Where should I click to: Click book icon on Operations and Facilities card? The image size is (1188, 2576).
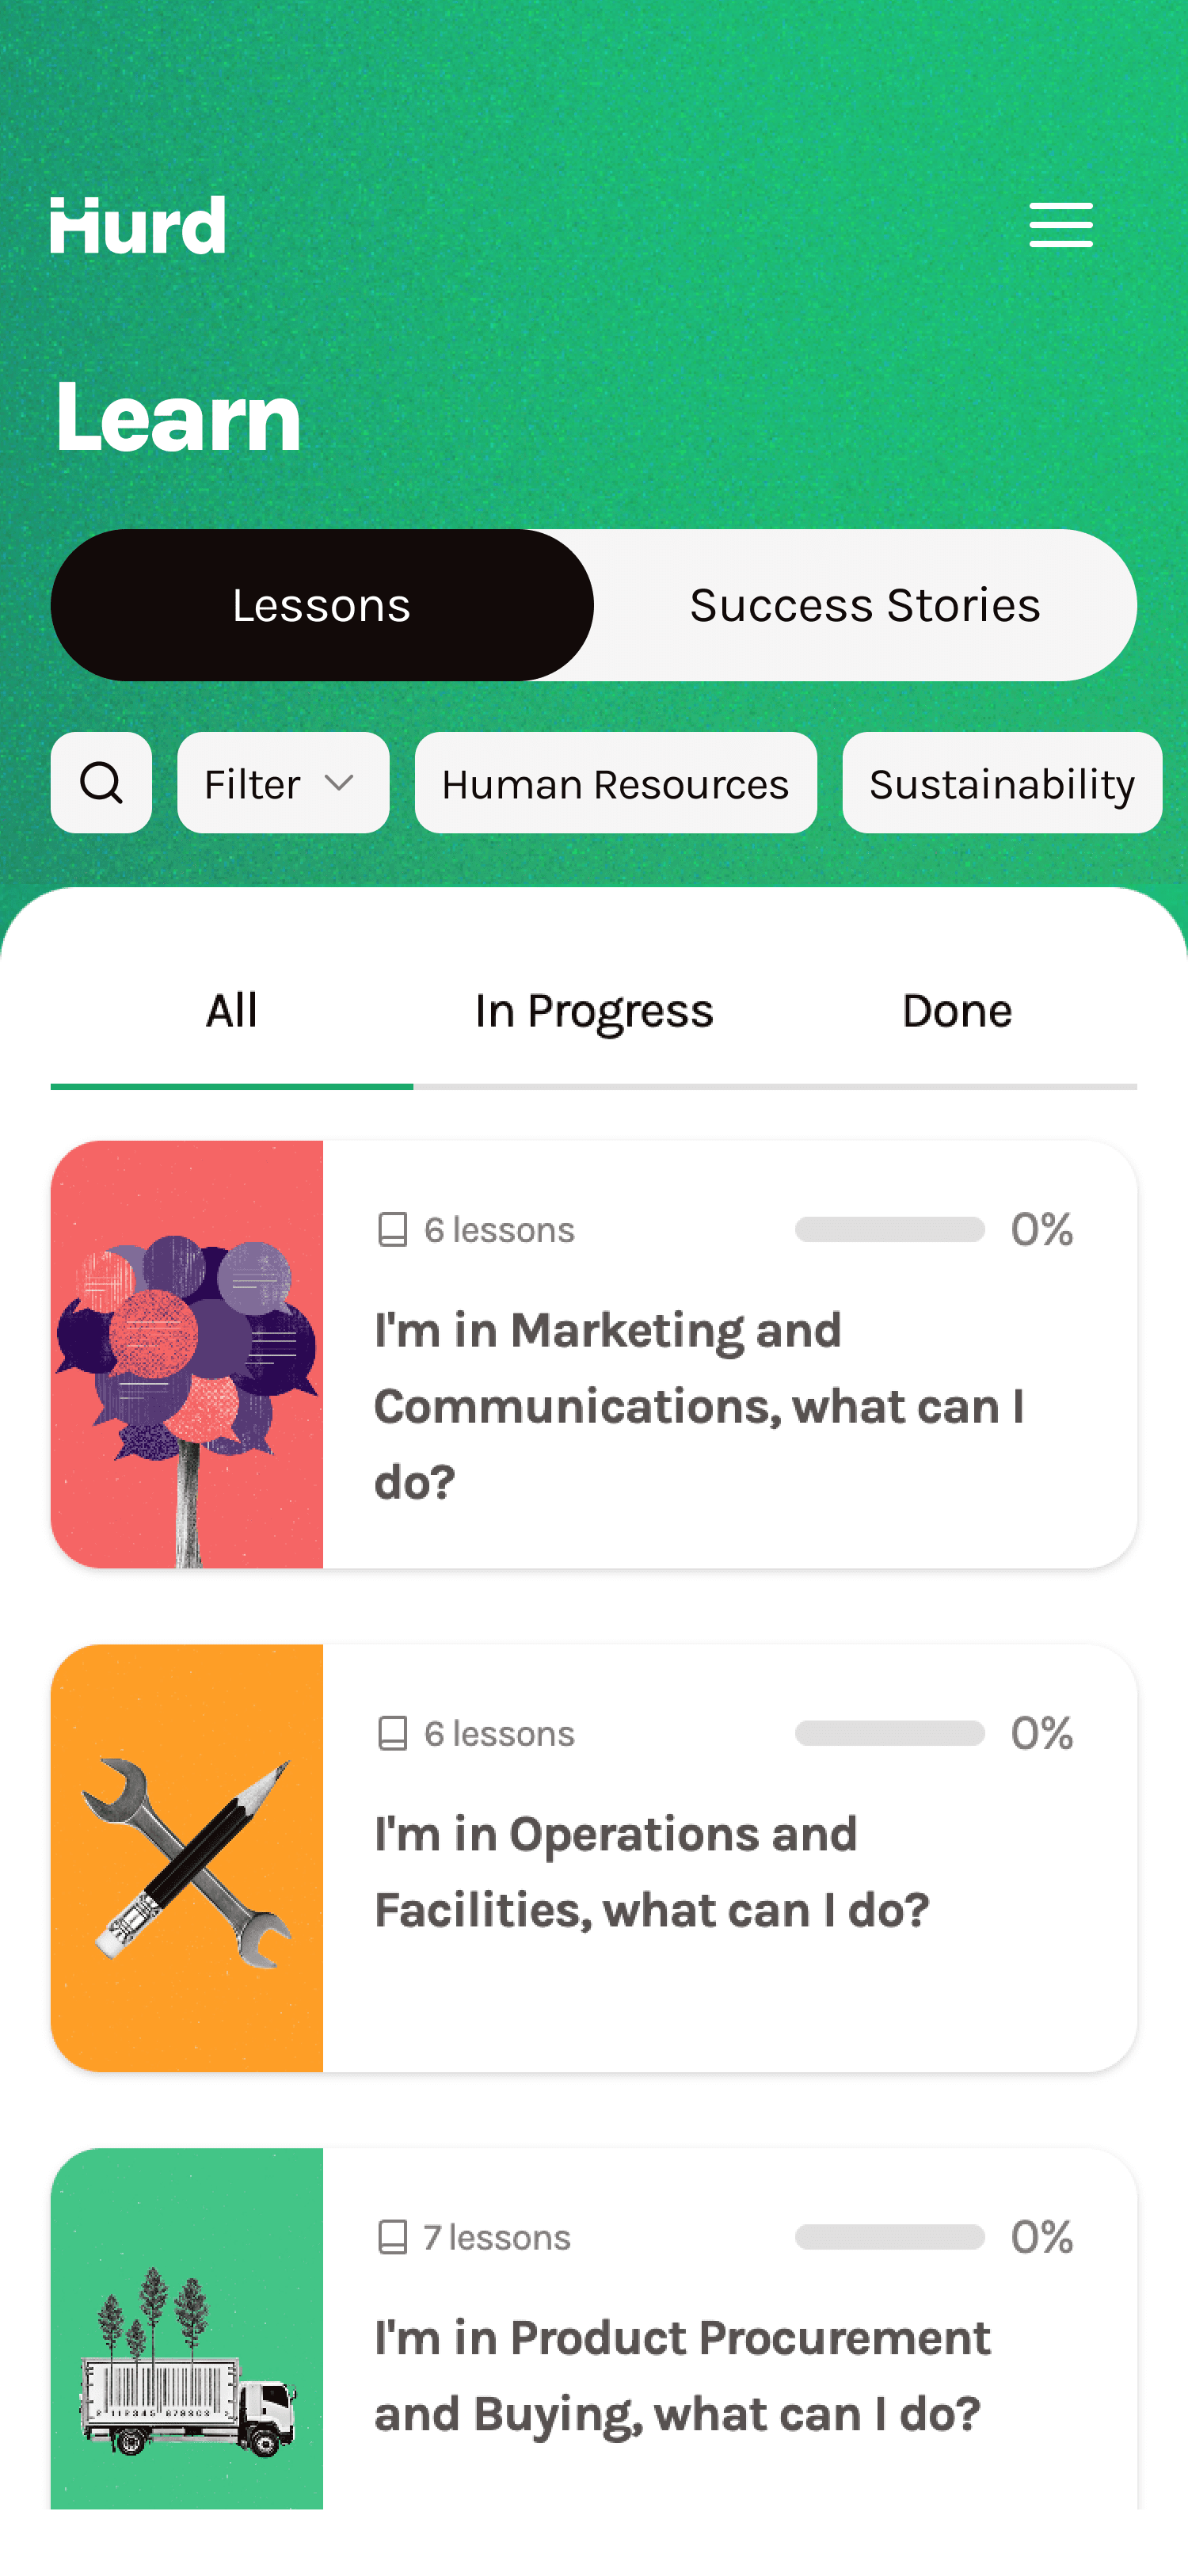[392, 1733]
